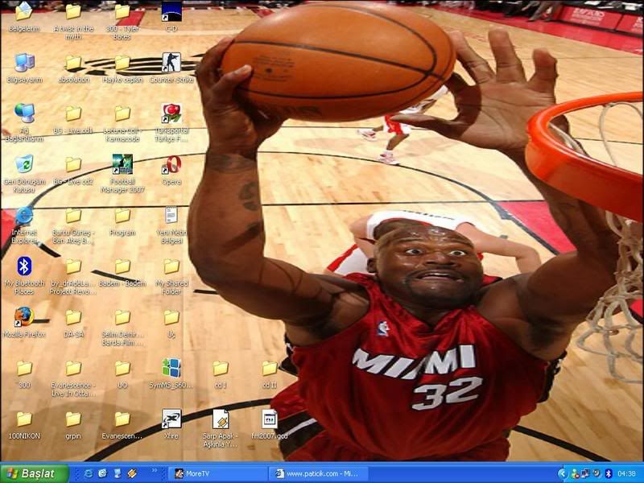
Task: Click the network connection tray icon
Action: pyautogui.click(x=585, y=474)
